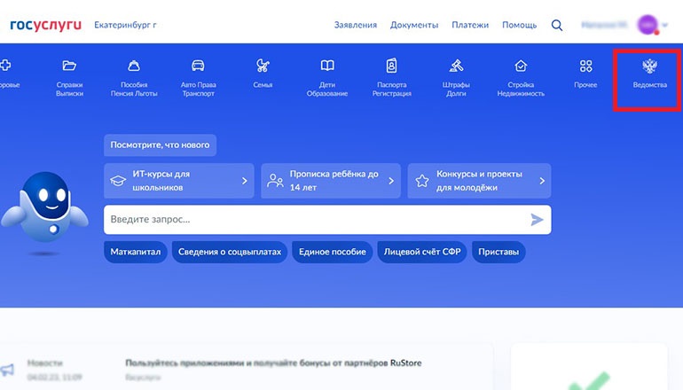Select the Пособия Пенсия Льготы category icon
683x390 pixels.
[133, 66]
